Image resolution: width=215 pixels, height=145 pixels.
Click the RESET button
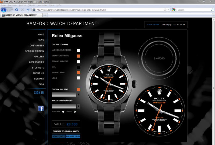click(55, 136)
